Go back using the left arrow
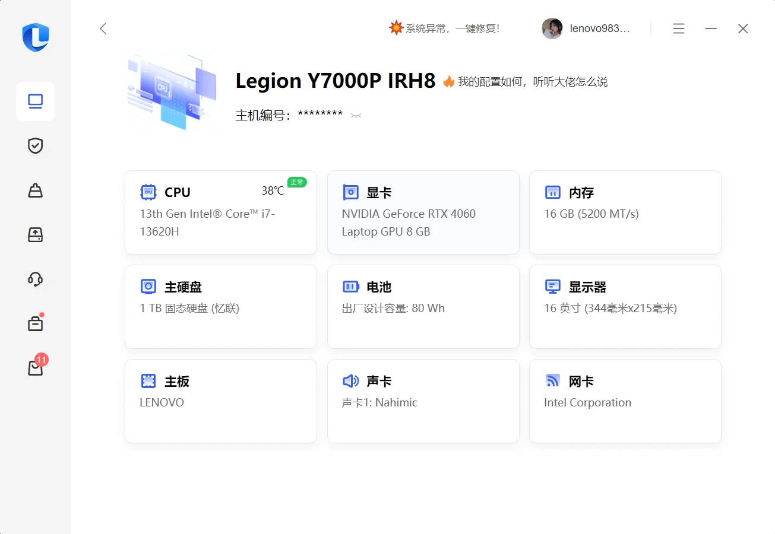 point(103,28)
